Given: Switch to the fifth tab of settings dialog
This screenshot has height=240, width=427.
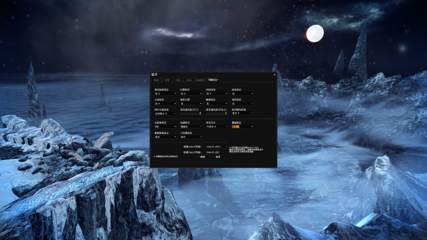Looking at the screenshot, I should [200, 80].
